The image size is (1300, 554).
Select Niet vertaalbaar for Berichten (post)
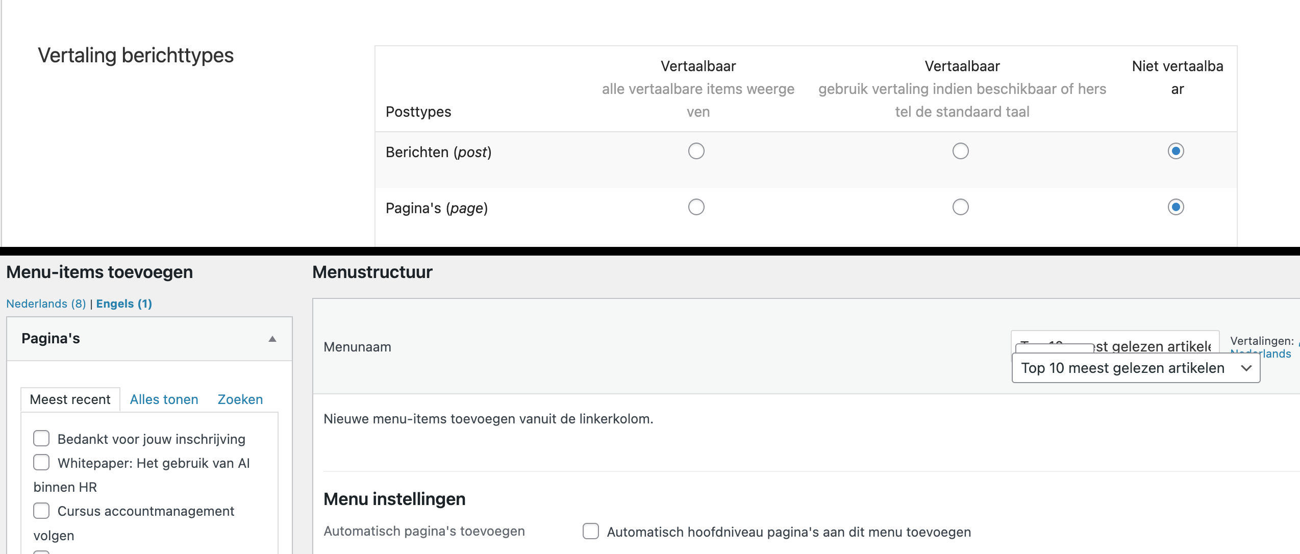tap(1176, 151)
